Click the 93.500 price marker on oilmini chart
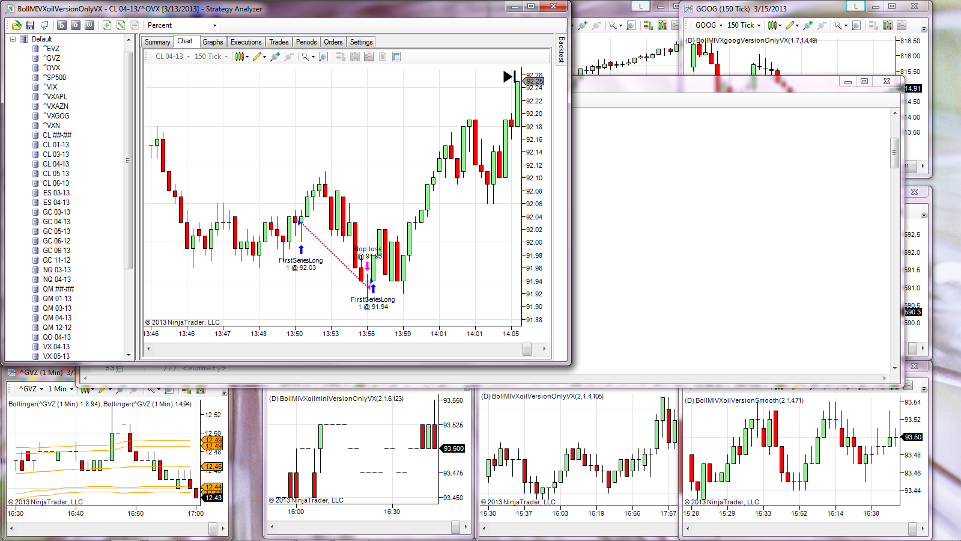The width and height of the screenshot is (961, 541). click(453, 448)
